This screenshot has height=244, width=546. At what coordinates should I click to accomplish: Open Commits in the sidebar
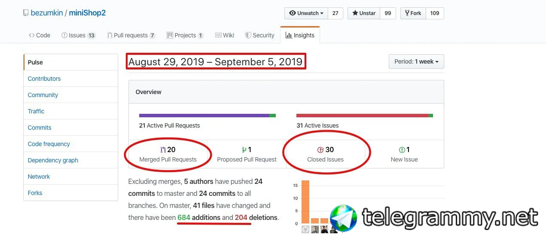click(71, 128)
